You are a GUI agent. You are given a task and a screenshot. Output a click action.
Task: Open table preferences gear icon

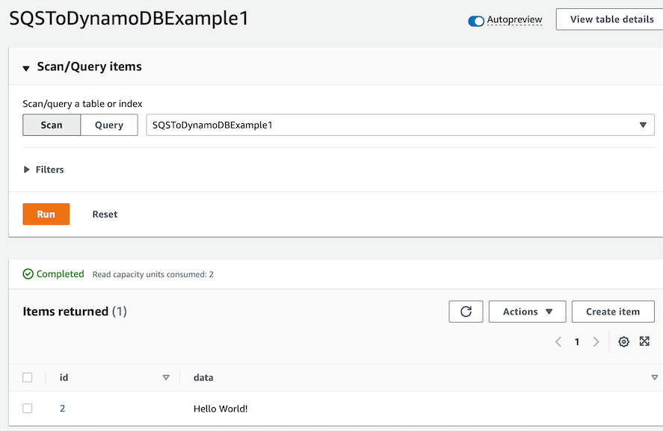pos(624,341)
